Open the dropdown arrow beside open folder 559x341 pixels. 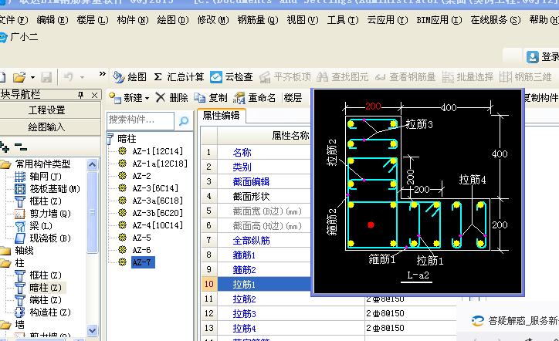pyautogui.click(x=32, y=77)
